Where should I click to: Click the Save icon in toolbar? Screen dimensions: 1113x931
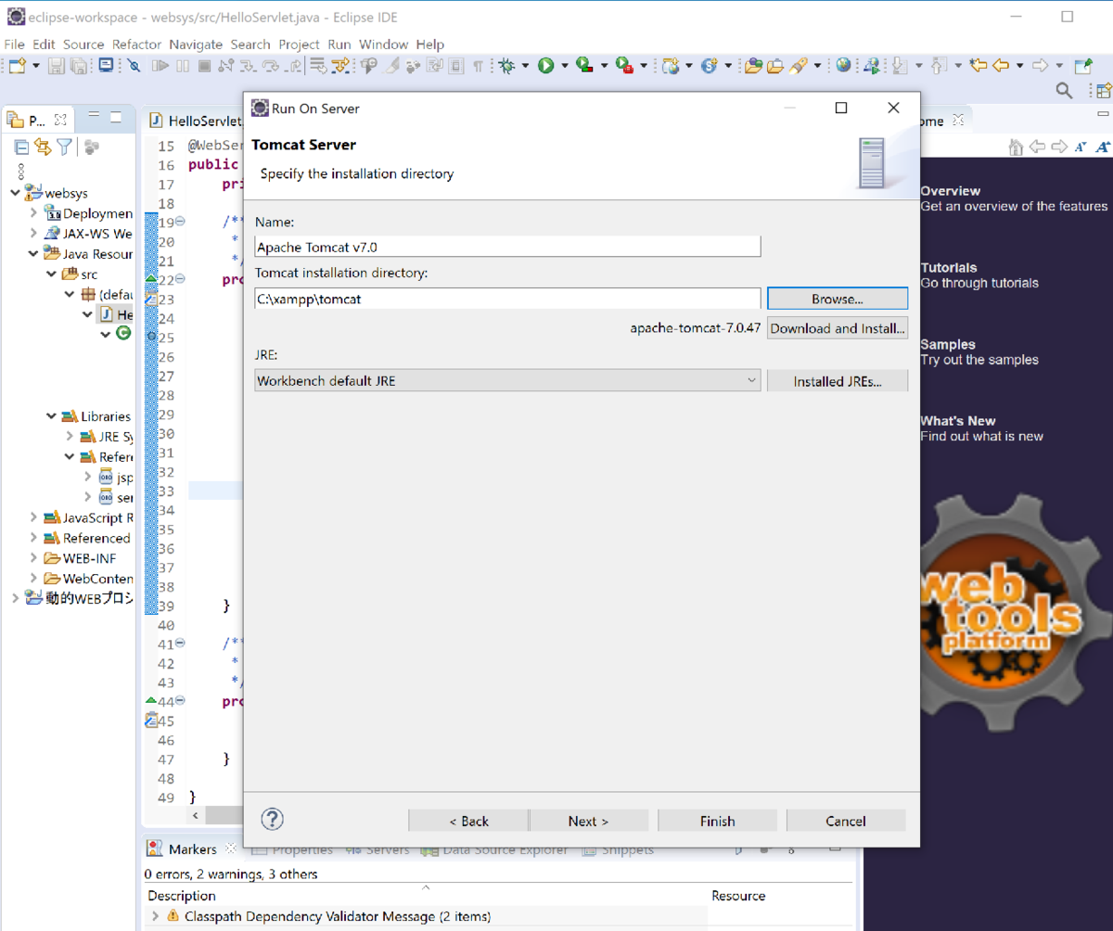pyautogui.click(x=57, y=66)
